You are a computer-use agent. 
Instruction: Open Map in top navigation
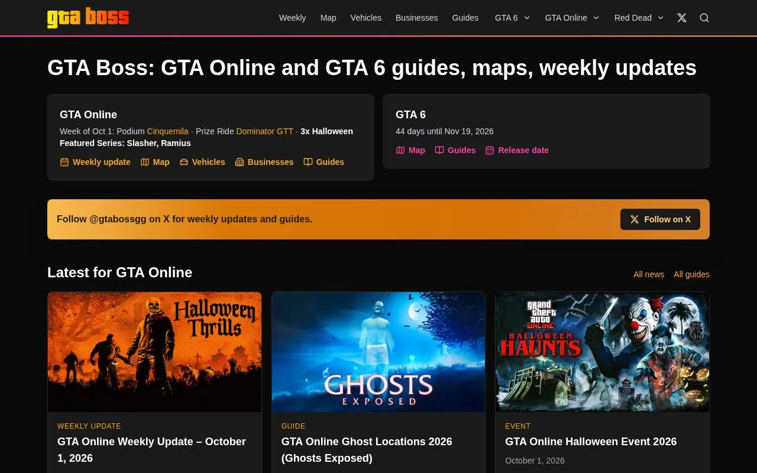(x=328, y=18)
